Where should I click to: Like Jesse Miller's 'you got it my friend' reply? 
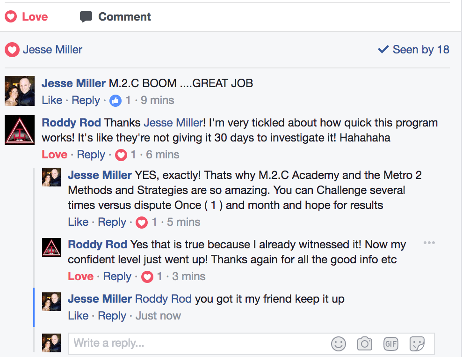click(x=78, y=316)
